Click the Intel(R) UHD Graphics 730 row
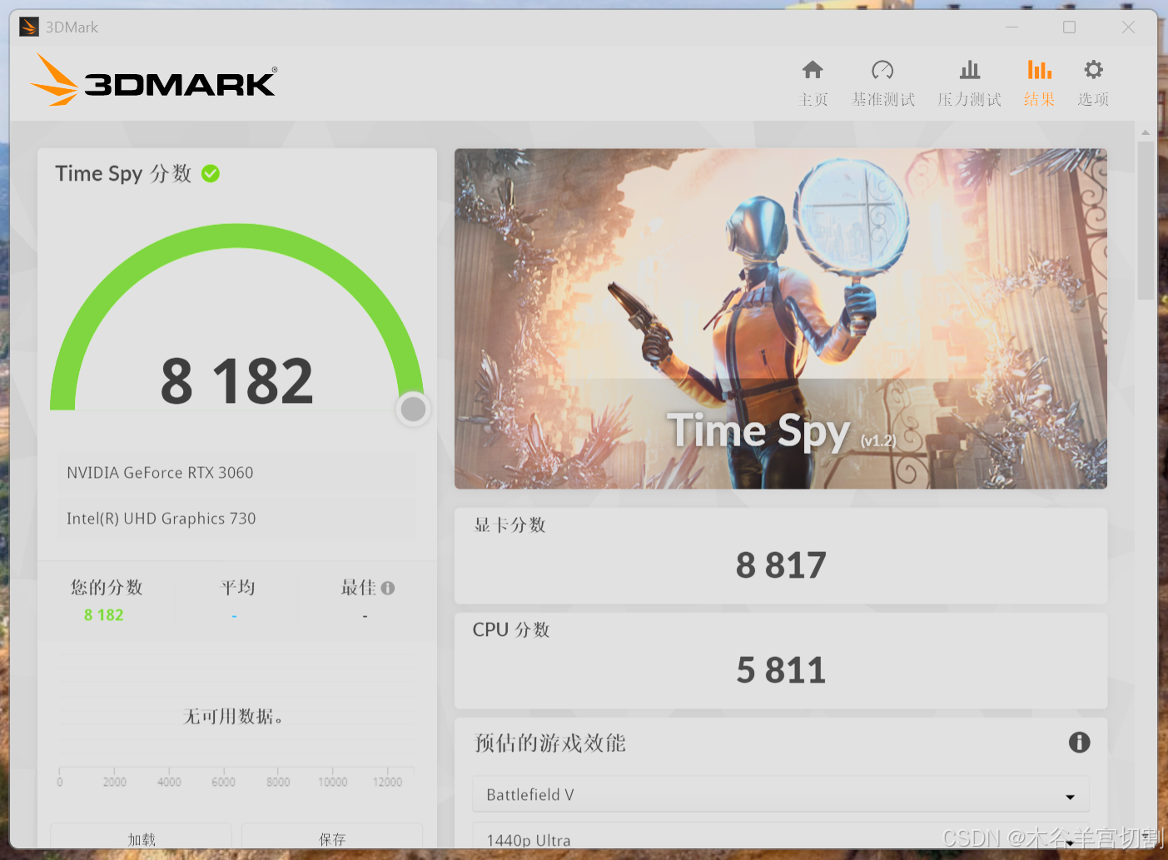 pos(236,519)
